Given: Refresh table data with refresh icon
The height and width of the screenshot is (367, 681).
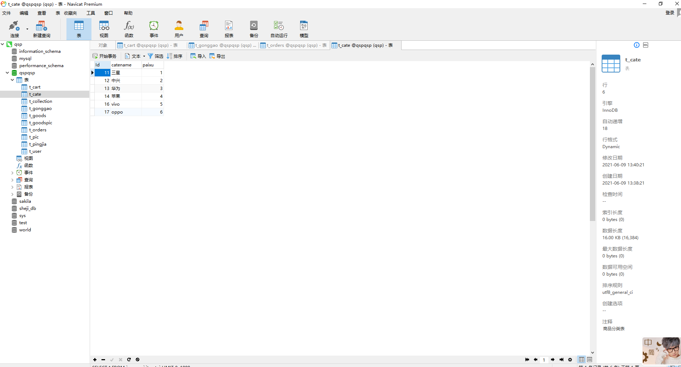Looking at the screenshot, I should click(129, 360).
